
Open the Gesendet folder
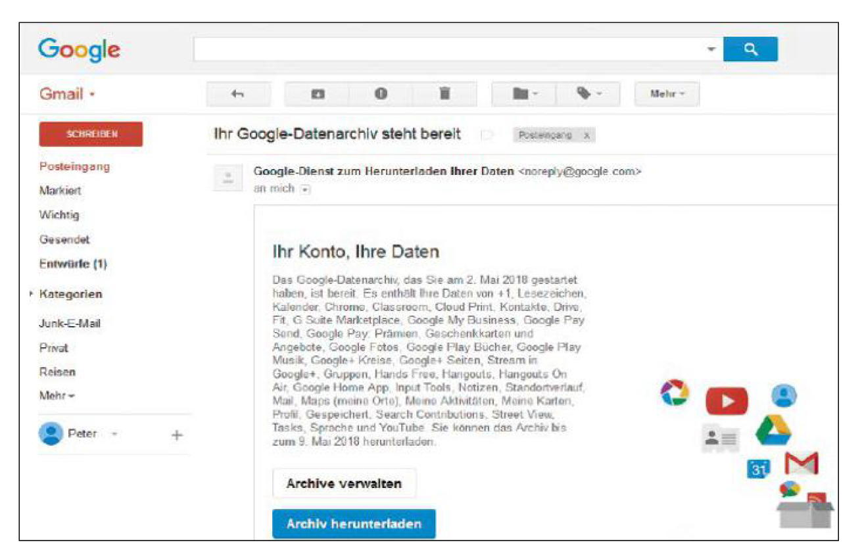click(64, 240)
